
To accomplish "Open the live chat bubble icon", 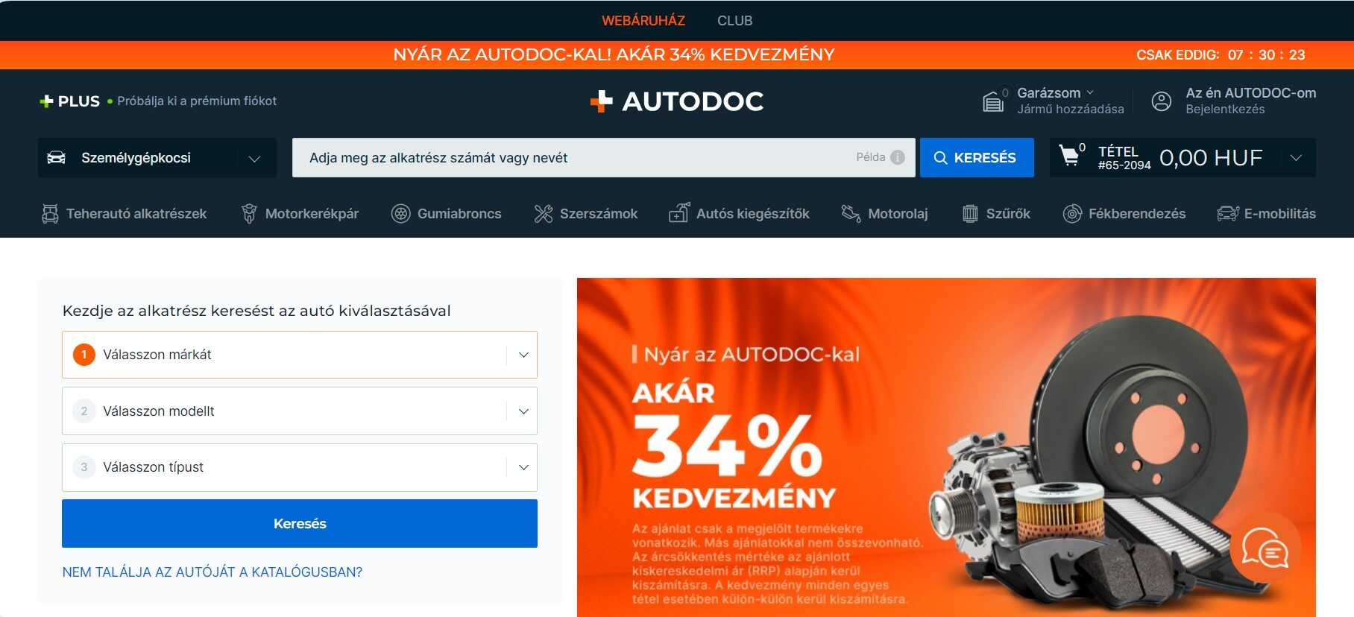I will point(1265,550).
